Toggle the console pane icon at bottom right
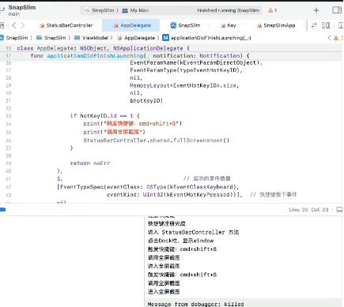 339,209
